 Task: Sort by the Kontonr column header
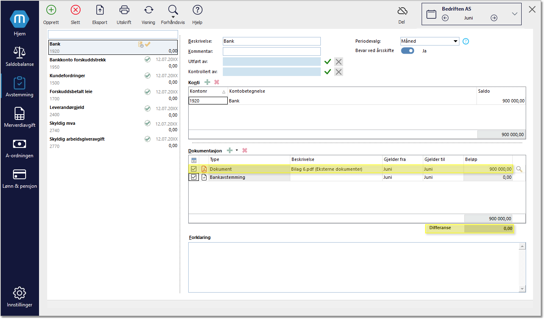point(208,91)
